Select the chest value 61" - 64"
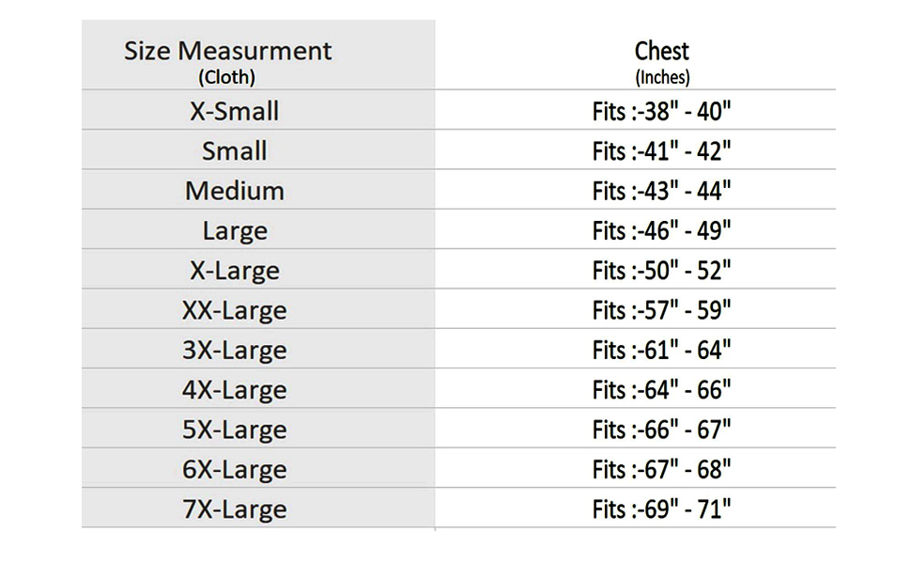 pos(662,351)
